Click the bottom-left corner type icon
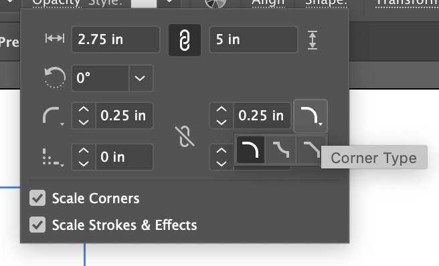Viewport: 439px width, 266px height. pyautogui.click(x=53, y=158)
